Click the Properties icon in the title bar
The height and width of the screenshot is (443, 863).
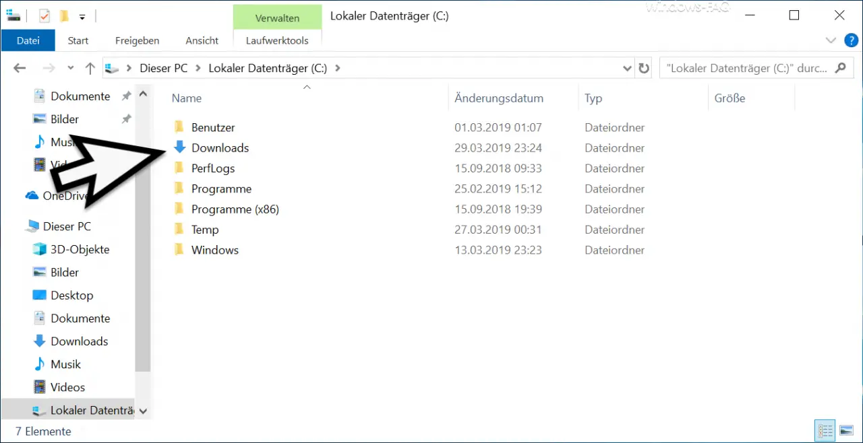click(45, 15)
